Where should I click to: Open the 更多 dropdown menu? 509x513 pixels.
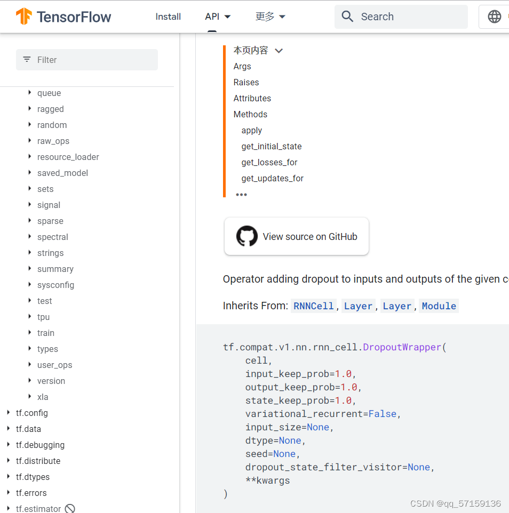pyautogui.click(x=270, y=17)
